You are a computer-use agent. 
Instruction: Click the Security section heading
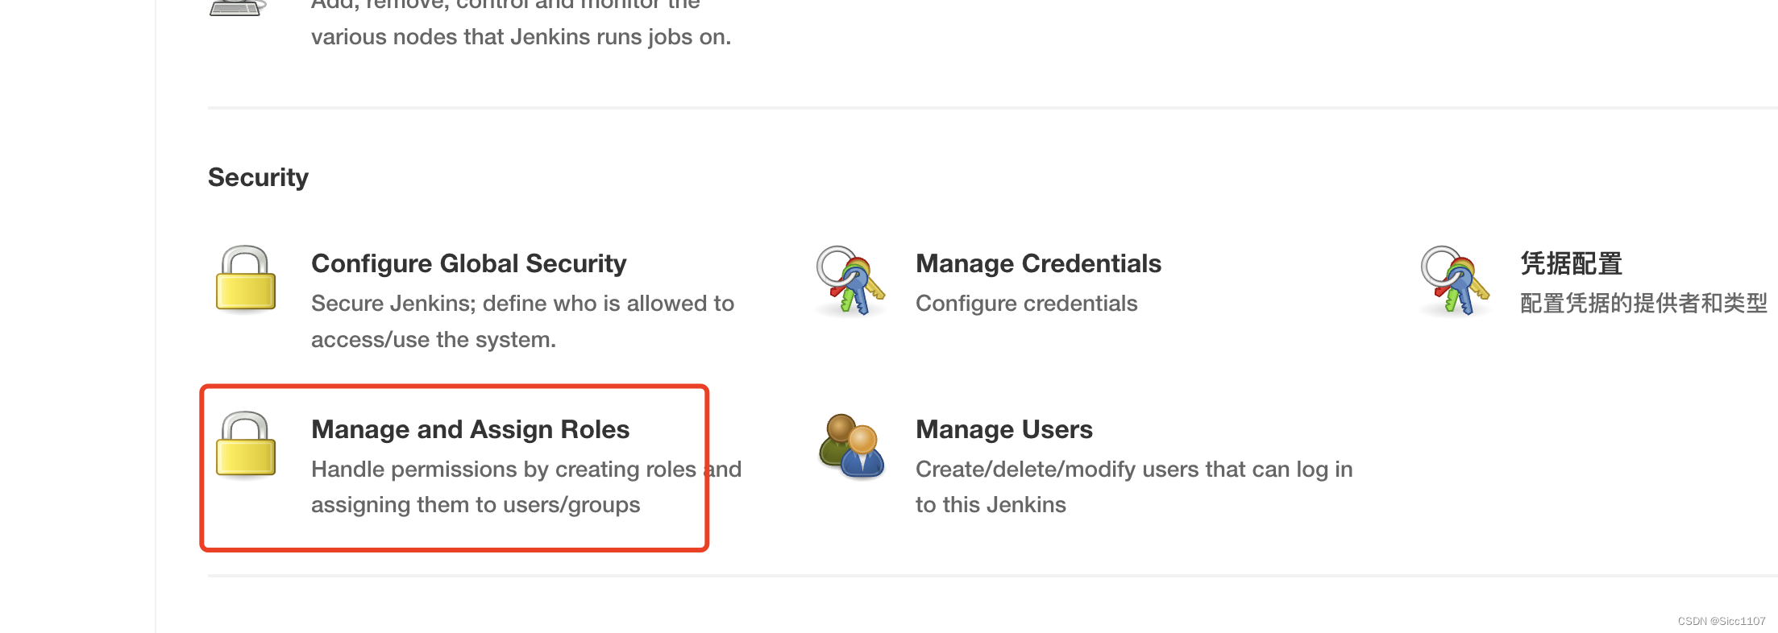pos(258,177)
